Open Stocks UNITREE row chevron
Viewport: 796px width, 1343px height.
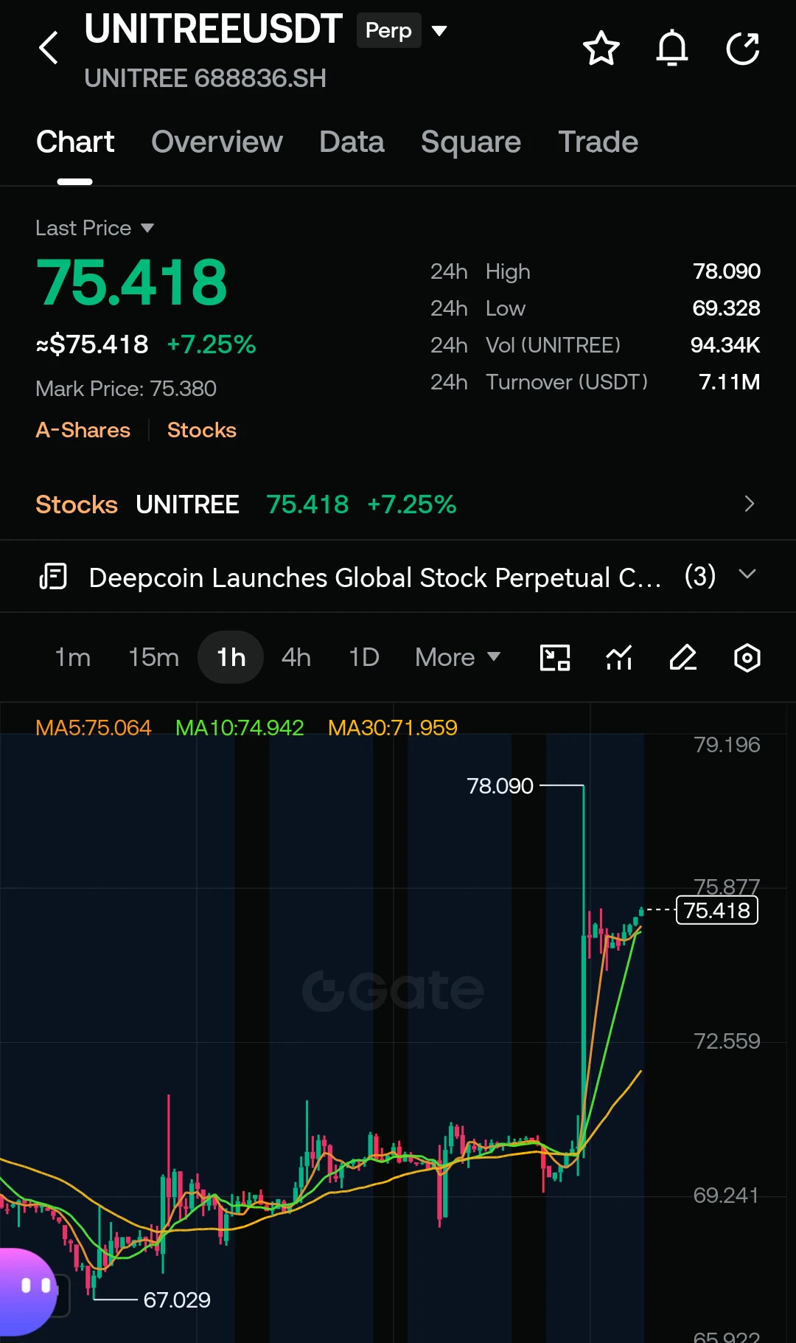pos(750,504)
